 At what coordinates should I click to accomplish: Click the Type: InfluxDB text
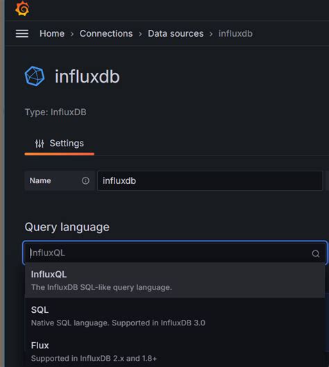(x=56, y=112)
